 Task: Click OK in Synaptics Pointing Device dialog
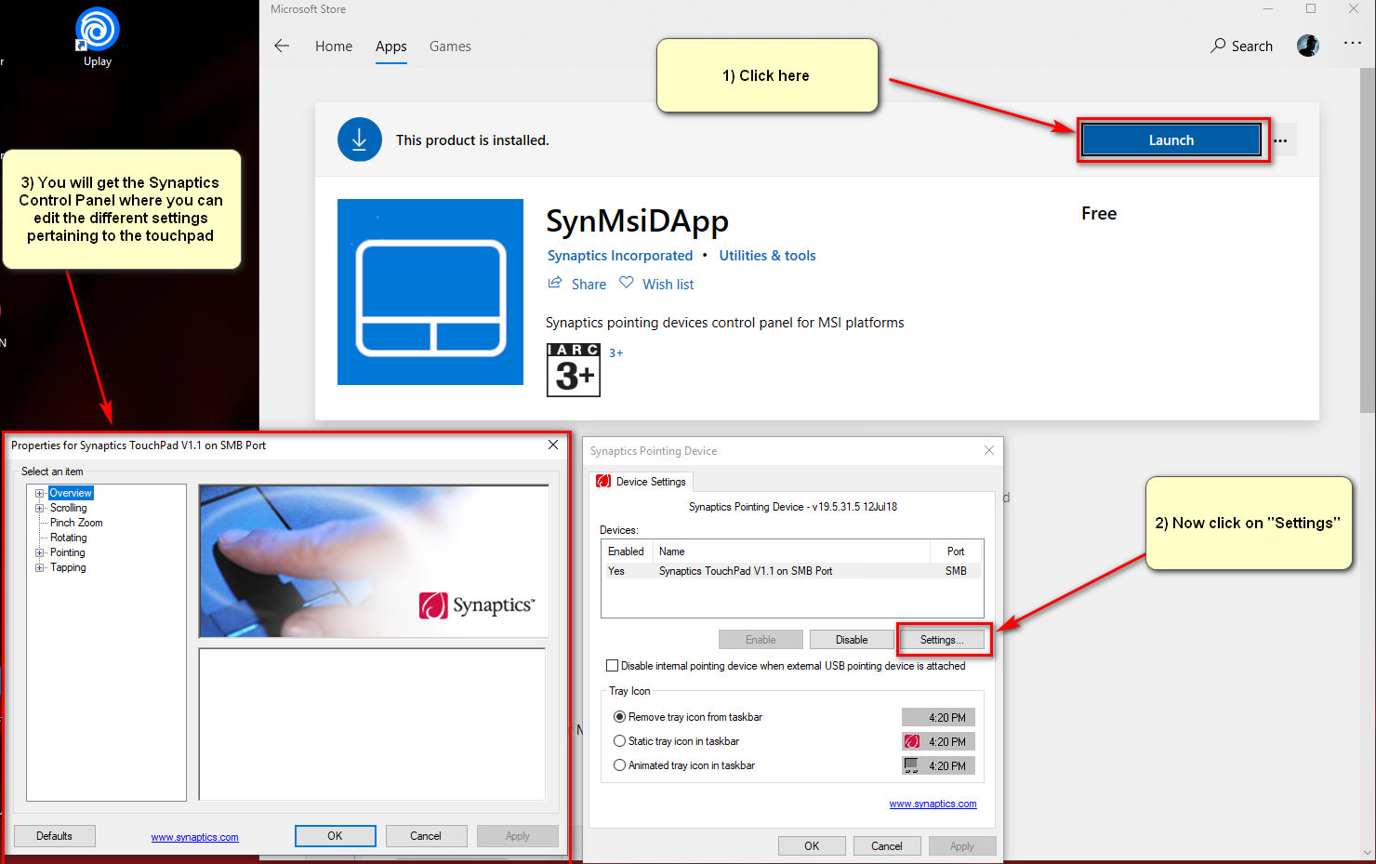812,845
